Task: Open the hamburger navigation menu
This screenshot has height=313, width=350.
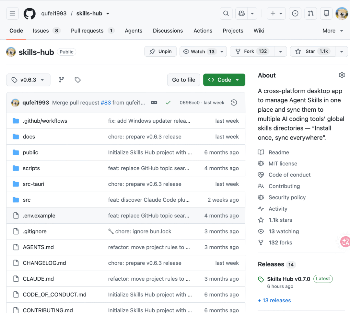Action: (12, 13)
